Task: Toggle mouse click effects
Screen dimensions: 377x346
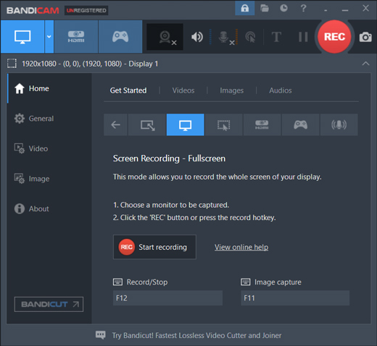Action: 250,37
